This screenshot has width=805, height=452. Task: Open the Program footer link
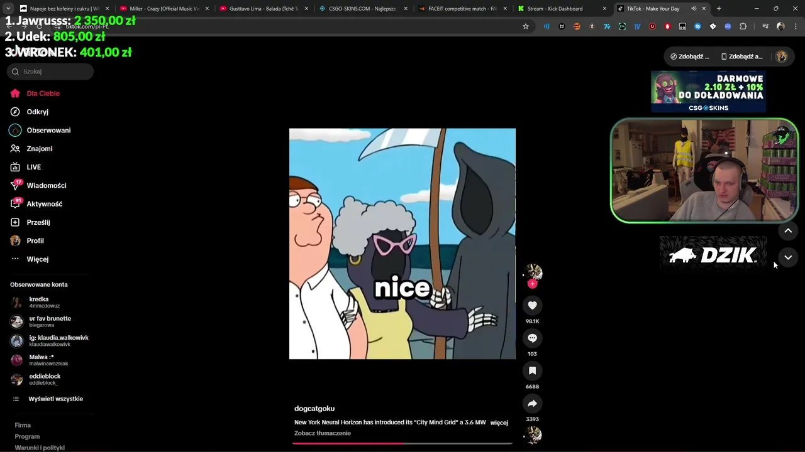pos(27,437)
